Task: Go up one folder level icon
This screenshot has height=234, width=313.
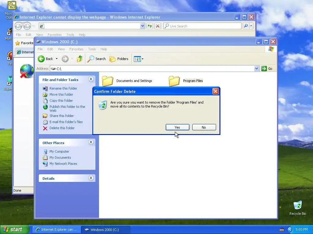Action: (80, 59)
